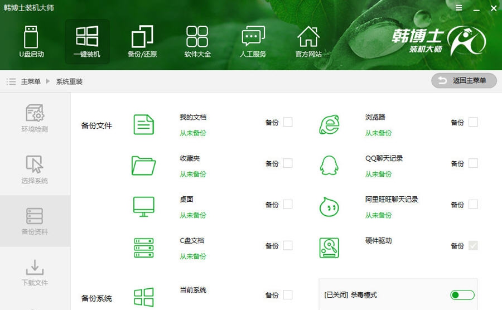Open the 备份/还原 backup restore tab
502x310 pixels.
pyautogui.click(x=142, y=42)
